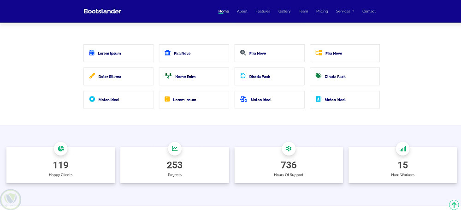461x210 pixels.
Task: Click the line graph icon above Projects
Action: [x=175, y=149]
